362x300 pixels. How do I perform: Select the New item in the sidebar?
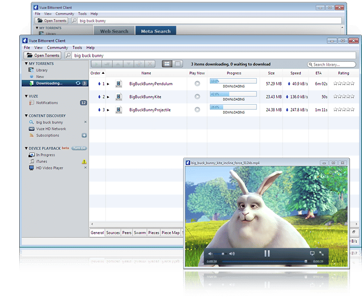click(x=40, y=77)
